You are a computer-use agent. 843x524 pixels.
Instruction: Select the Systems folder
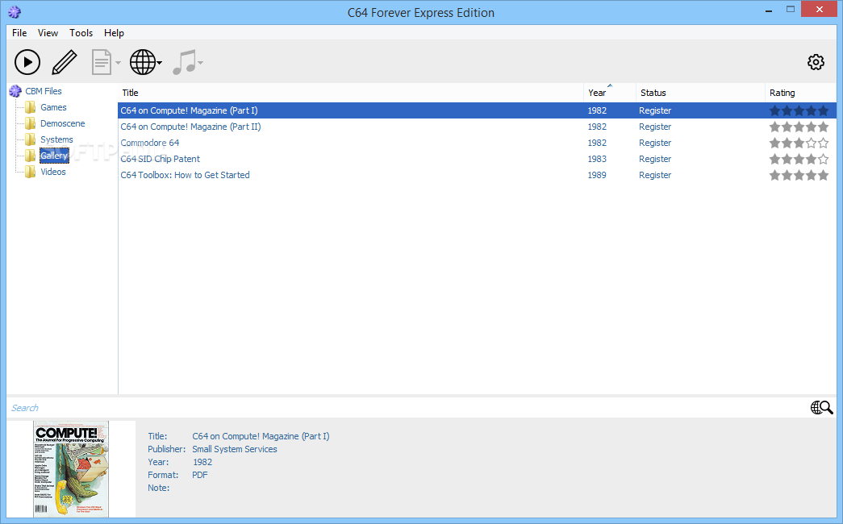click(x=56, y=139)
